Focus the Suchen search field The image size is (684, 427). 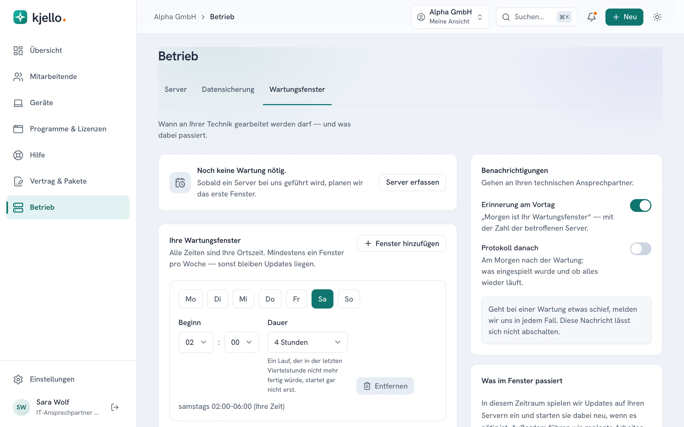point(537,17)
